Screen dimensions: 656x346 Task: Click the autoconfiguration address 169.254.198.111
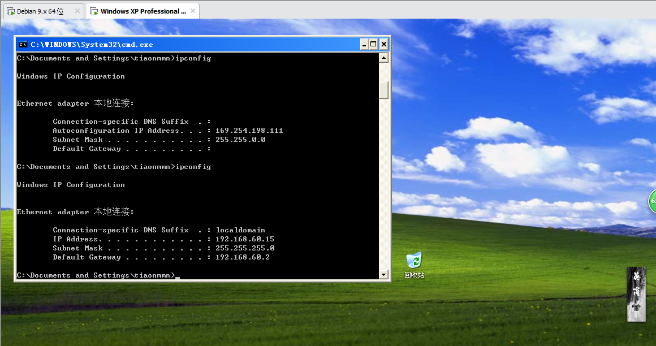click(x=249, y=131)
